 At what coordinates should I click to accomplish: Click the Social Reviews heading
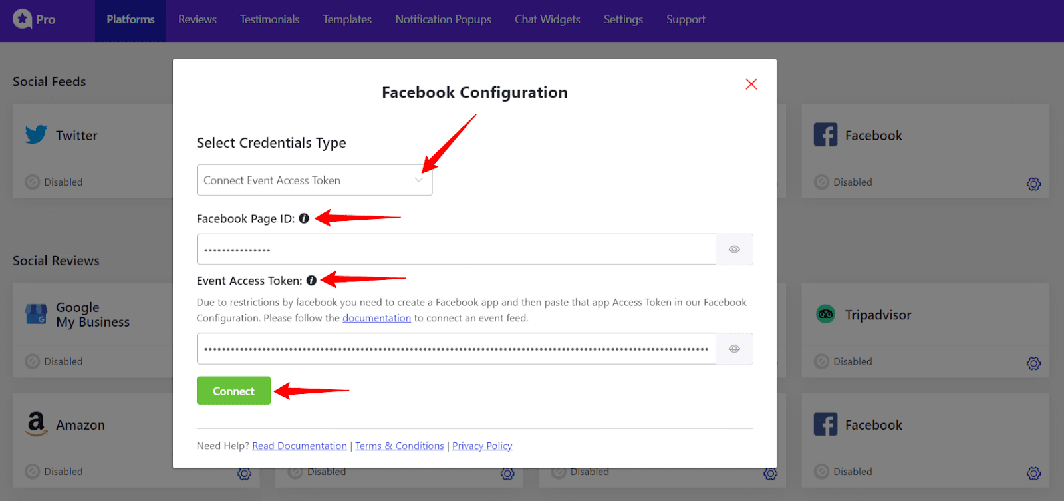tap(56, 261)
